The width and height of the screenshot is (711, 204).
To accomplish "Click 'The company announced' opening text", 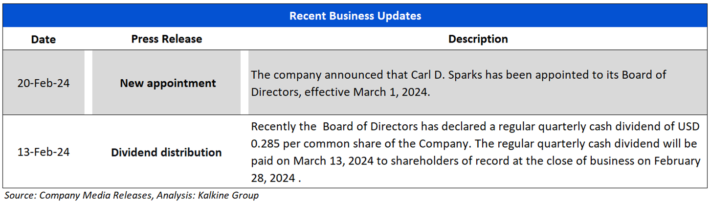I will tap(307, 75).
